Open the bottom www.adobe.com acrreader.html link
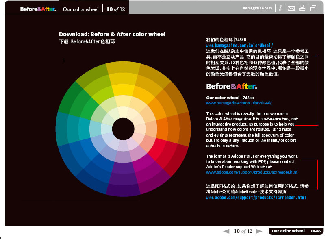Viewport: 328px width, 239px height. pyautogui.click(x=256, y=198)
